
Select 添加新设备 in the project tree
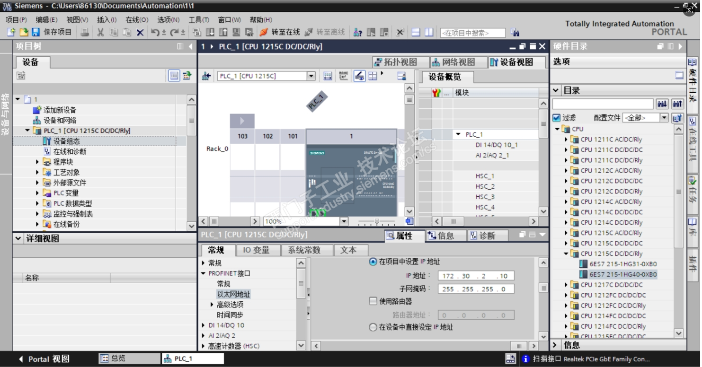pos(60,110)
